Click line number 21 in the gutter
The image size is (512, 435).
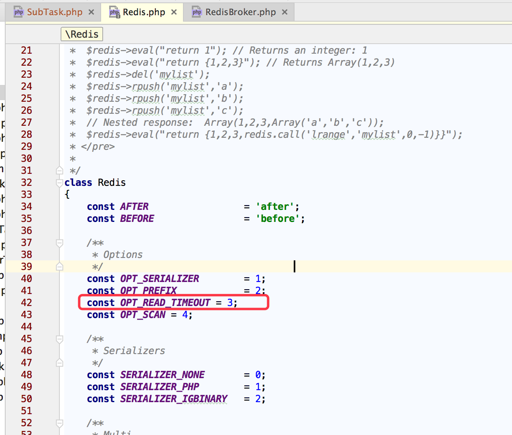26,50
